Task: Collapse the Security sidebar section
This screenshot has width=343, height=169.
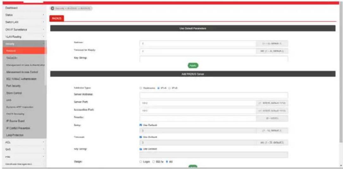Action: point(24,44)
